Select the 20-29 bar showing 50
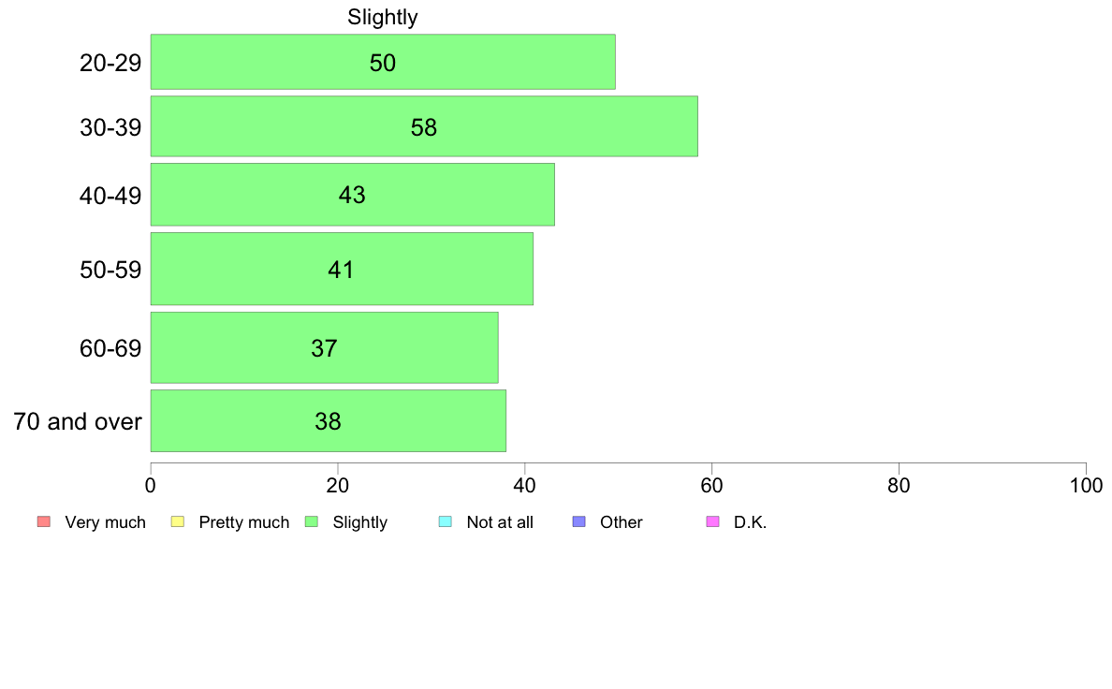 click(383, 62)
